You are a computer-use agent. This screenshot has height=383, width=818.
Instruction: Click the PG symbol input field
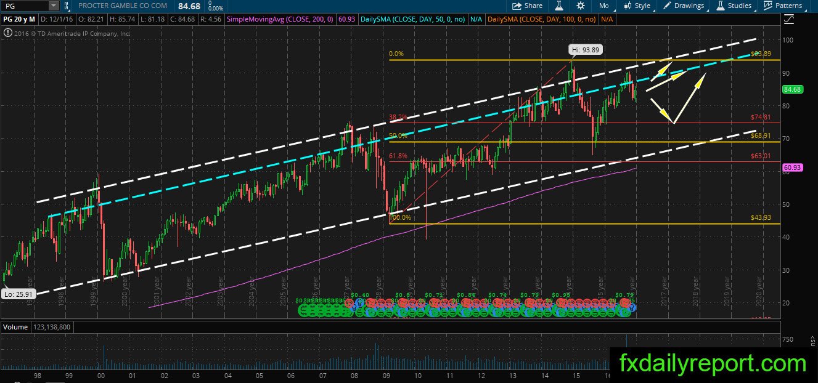pos(25,6)
